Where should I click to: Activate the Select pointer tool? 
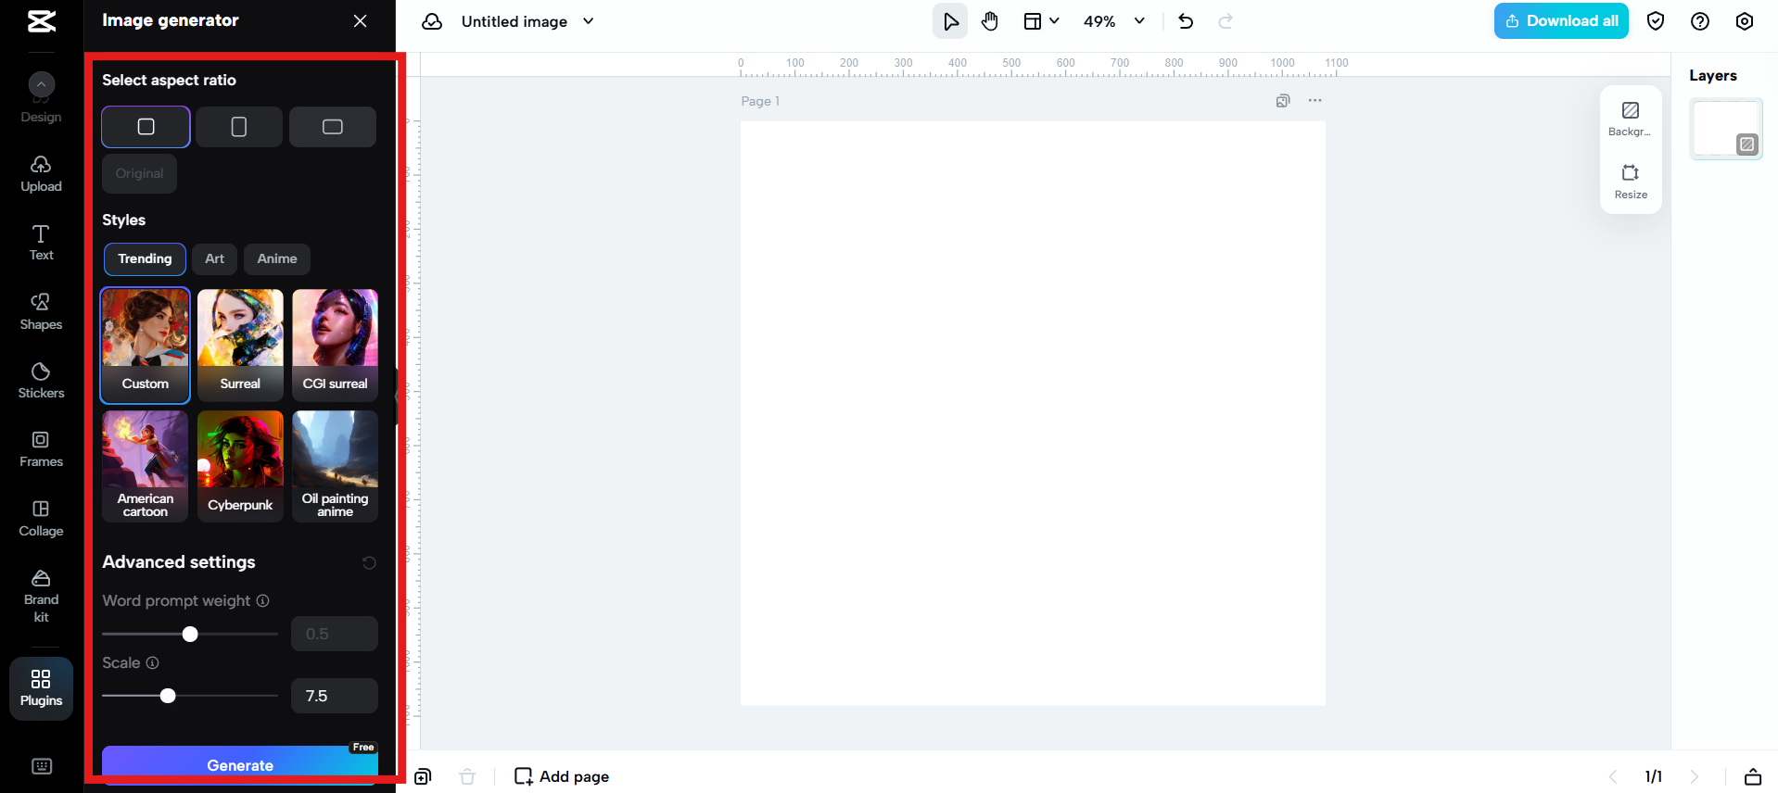coord(950,21)
